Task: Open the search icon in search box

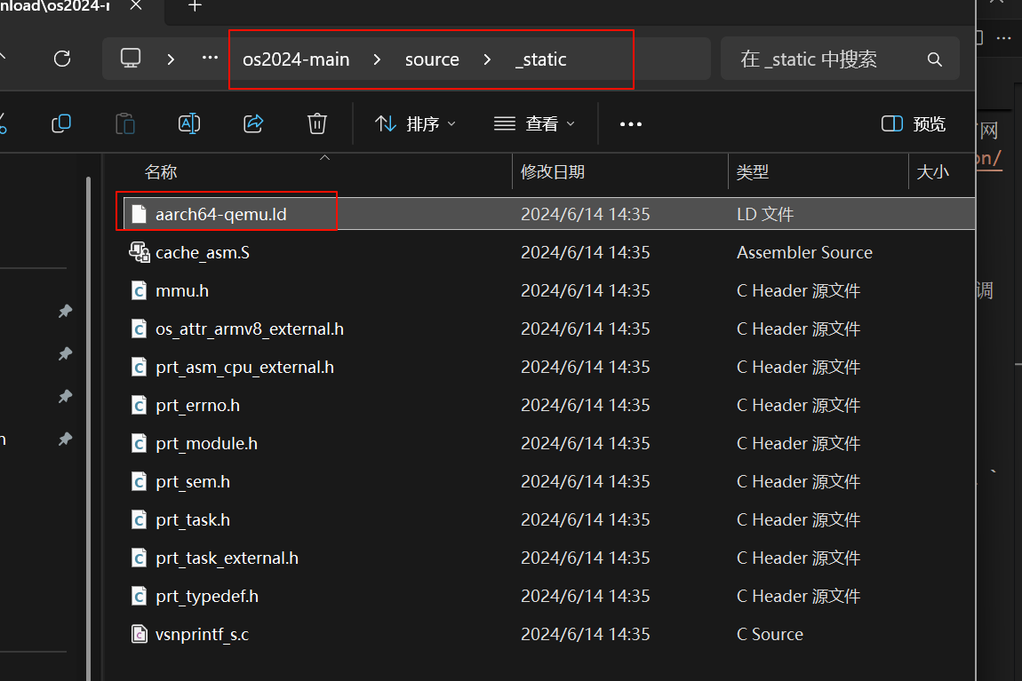Action: [x=934, y=59]
